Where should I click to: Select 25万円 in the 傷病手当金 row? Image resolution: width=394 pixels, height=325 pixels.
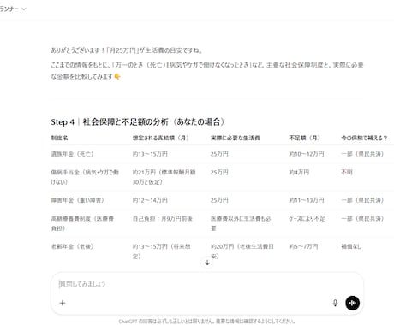pyautogui.click(x=219, y=173)
